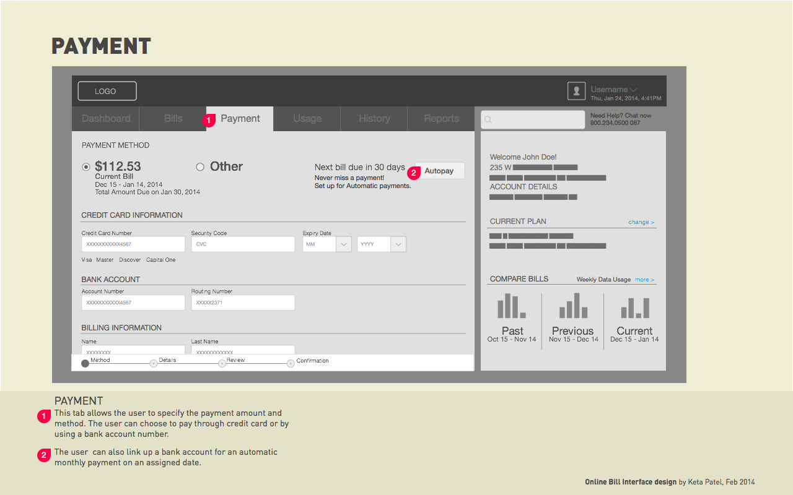793x495 pixels.
Task: Click the Last Name field
Action: click(243, 350)
